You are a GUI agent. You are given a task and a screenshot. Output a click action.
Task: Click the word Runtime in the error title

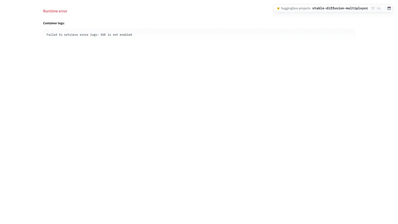50,11
